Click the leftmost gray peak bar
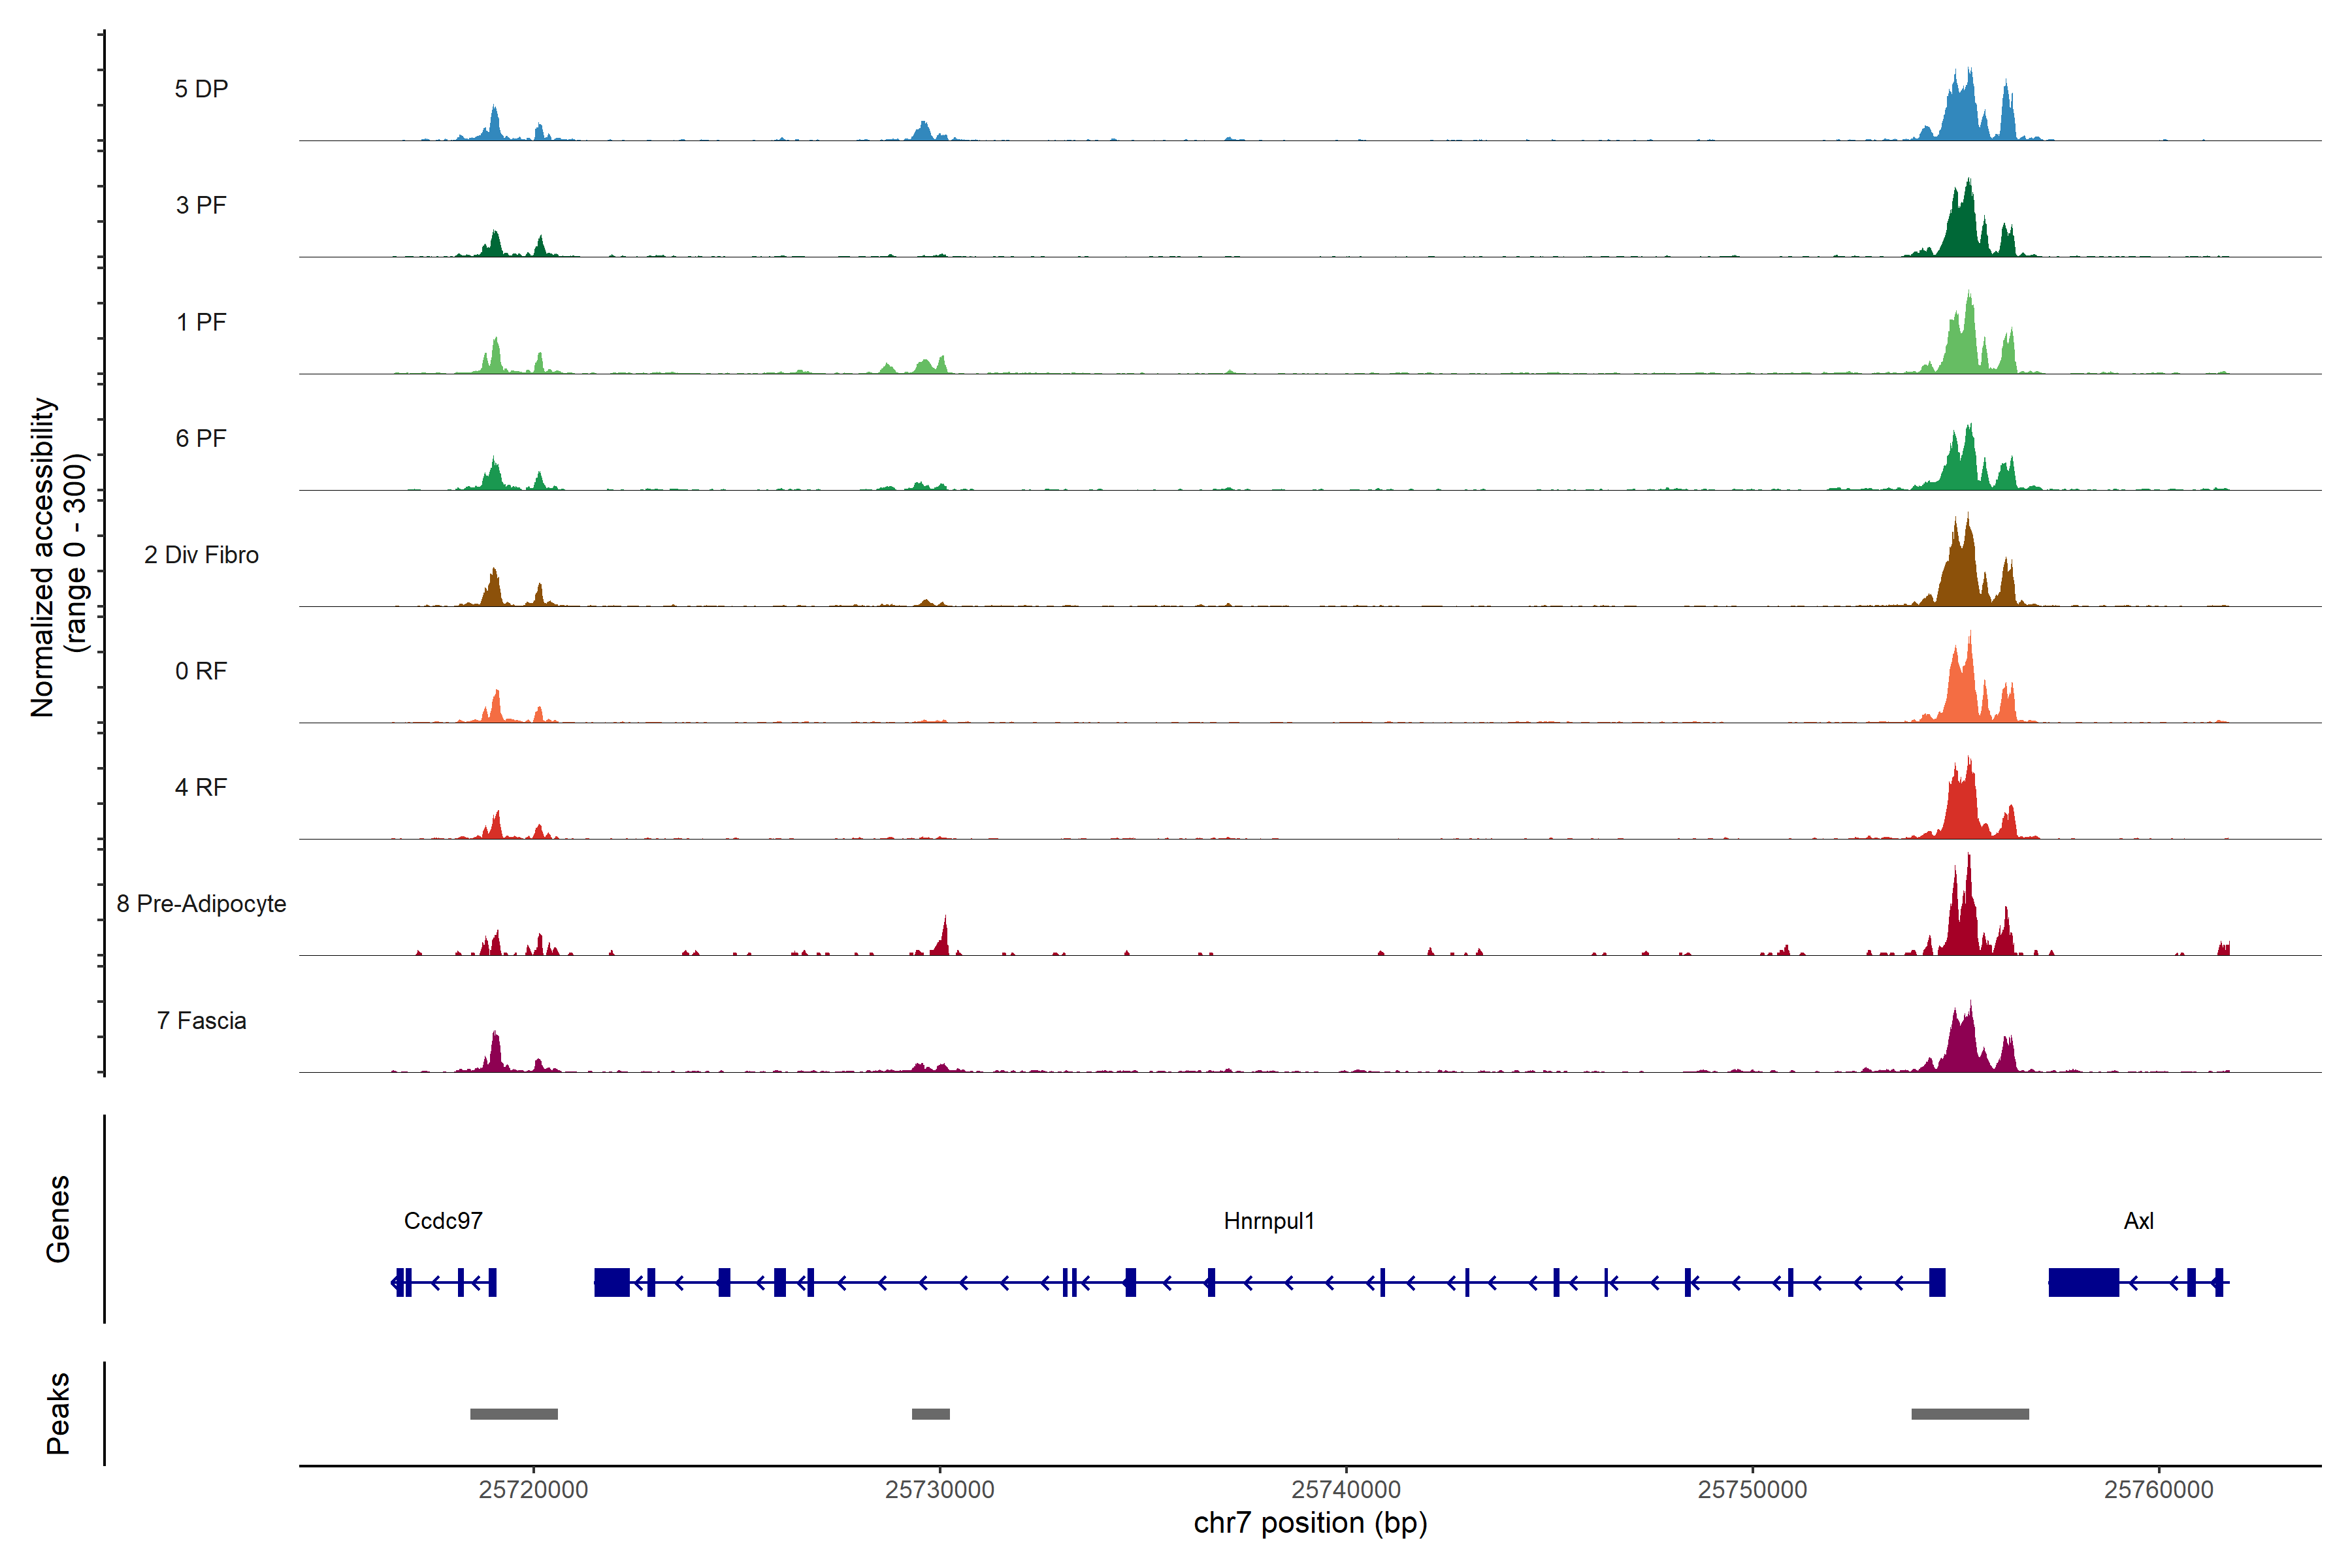This screenshot has width=2352, height=1568. coord(513,1413)
